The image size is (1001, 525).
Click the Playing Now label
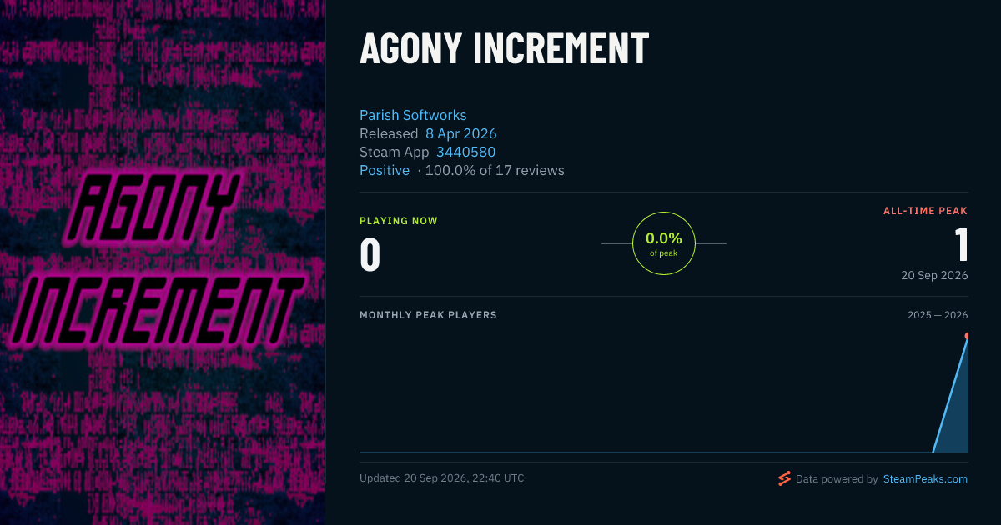[399, 221]
